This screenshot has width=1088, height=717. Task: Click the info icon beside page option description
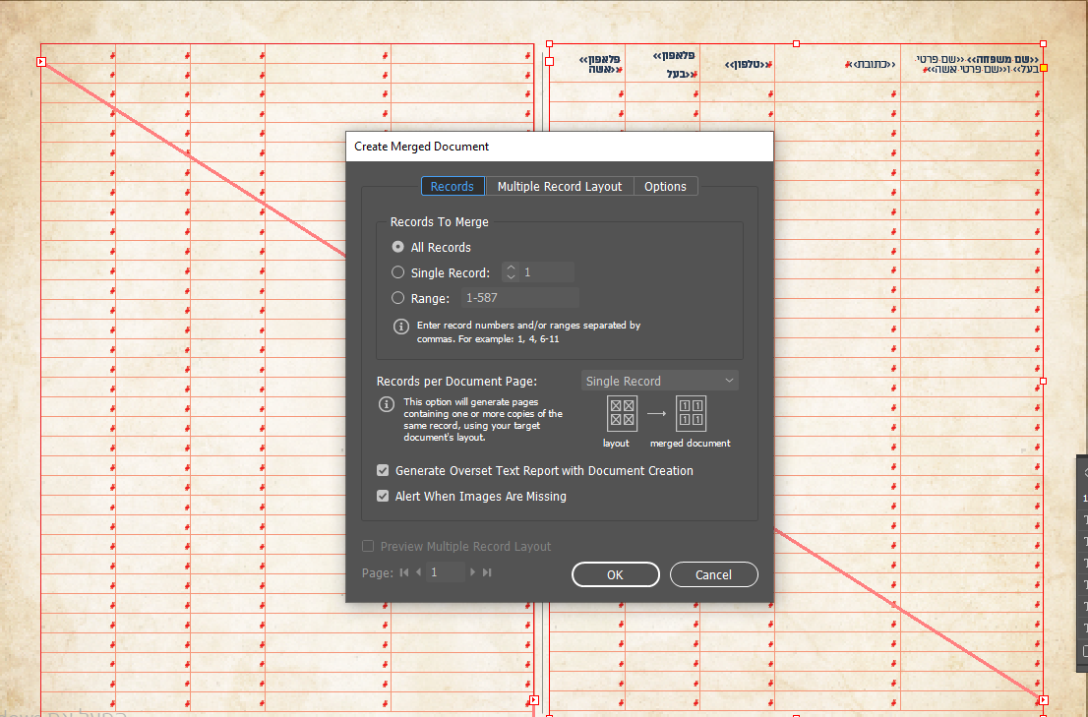[387, 404]
